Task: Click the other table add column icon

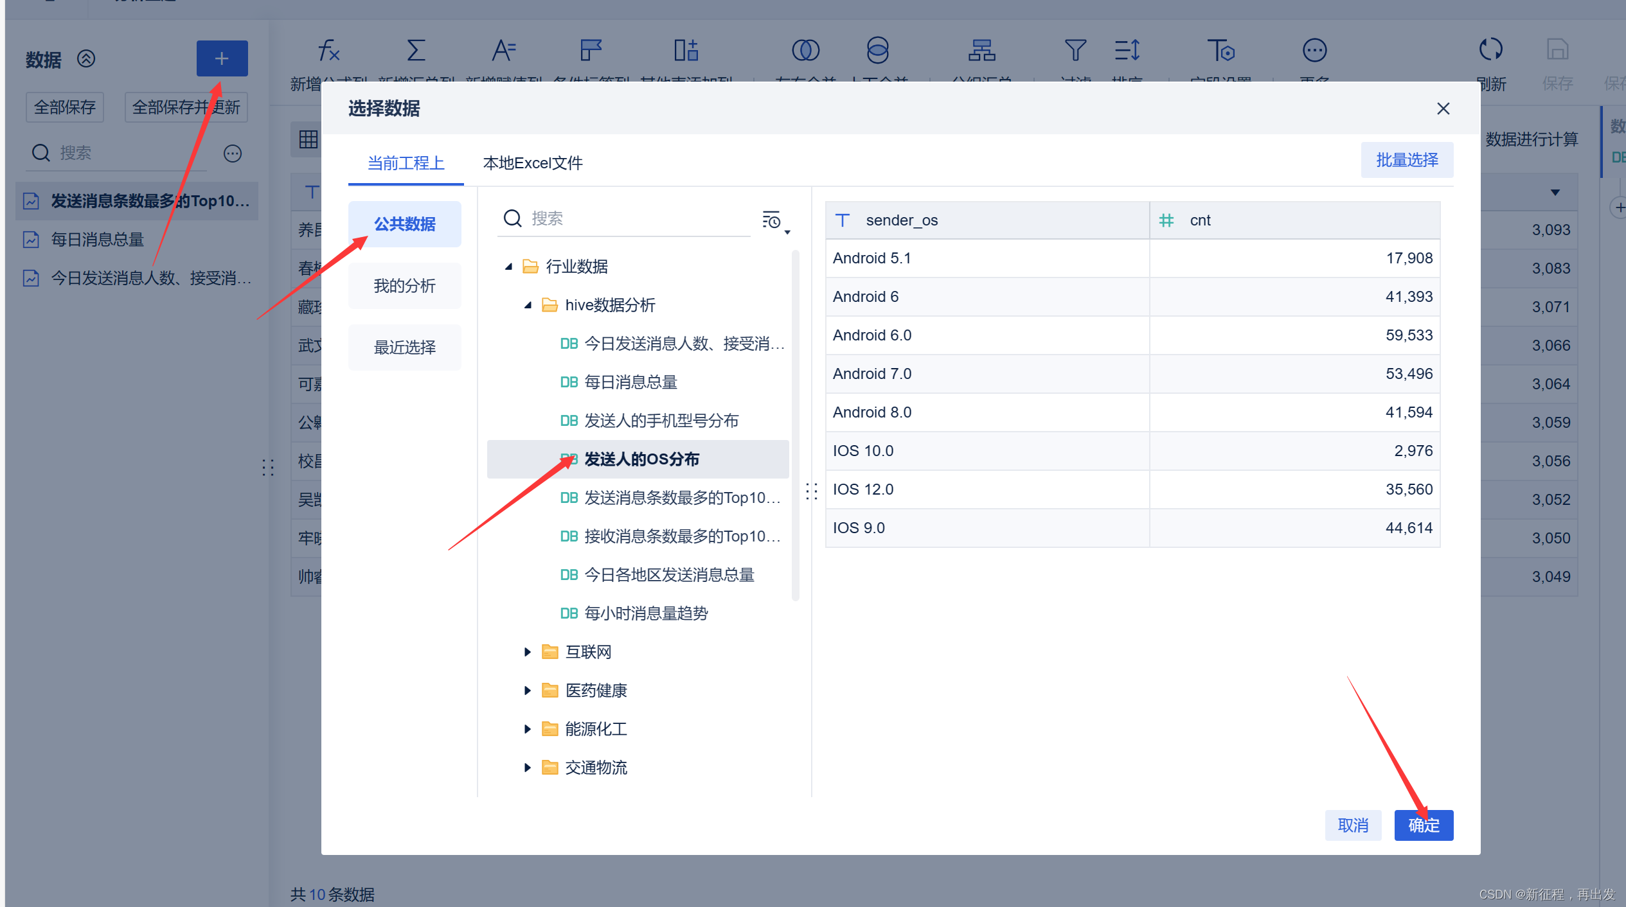Action: (x=686, y=50)
